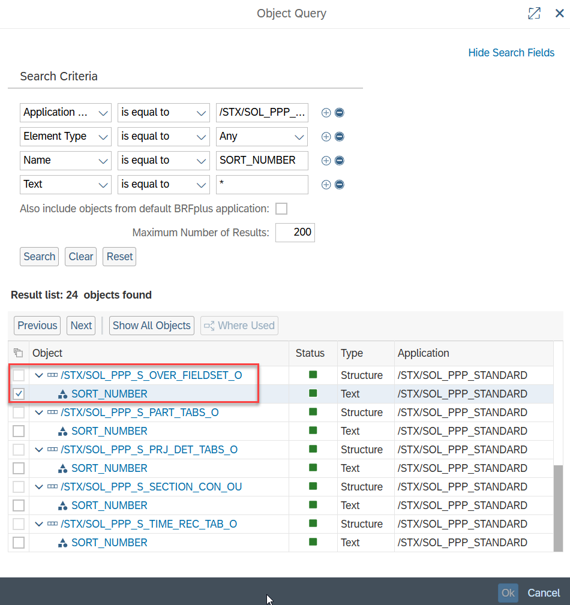570x605 pixels.
Task: Click the select-all icon in the table header
Action: coord(19,353)
